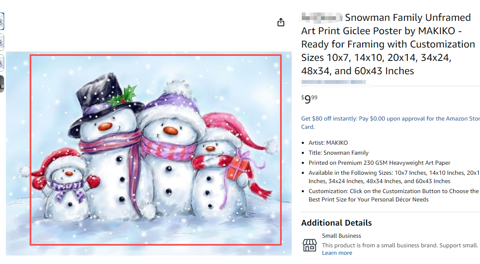This screenshot has height=264, width=480.
Task: Click the Small Business storefront icon
Action: click(309, 245)
